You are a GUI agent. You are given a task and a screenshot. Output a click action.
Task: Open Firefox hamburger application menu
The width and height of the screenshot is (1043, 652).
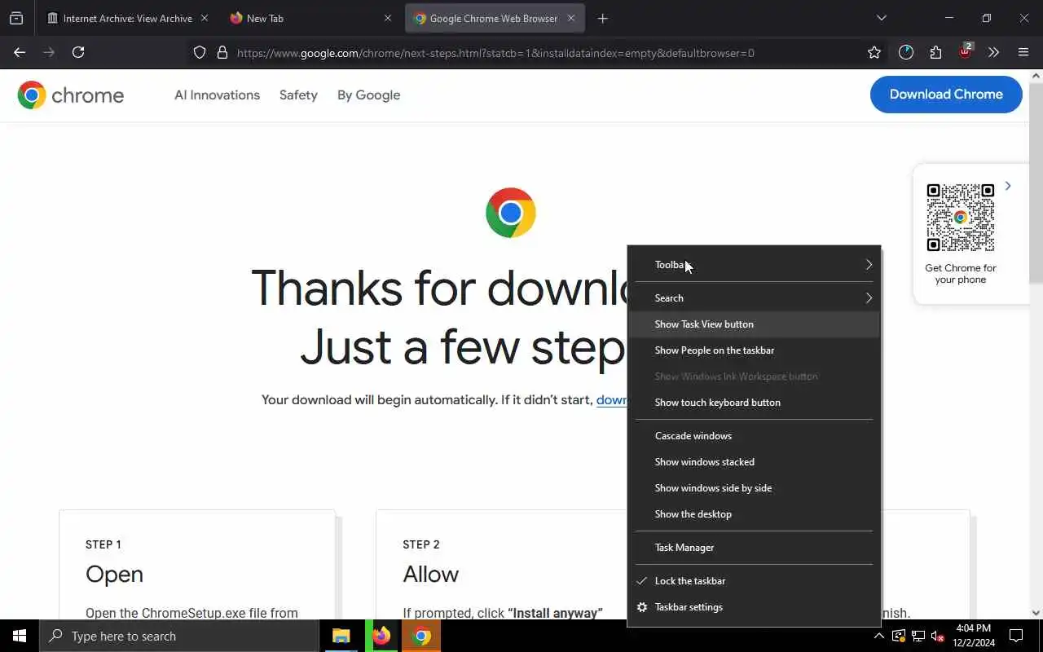1023,52
